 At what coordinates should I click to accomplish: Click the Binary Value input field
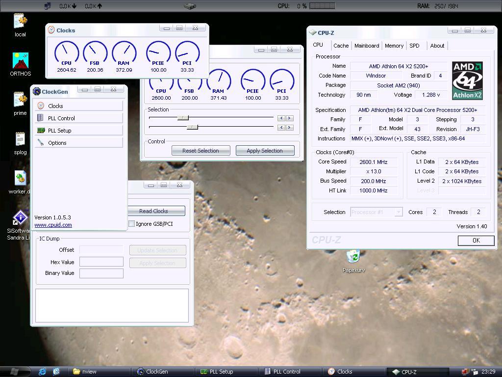(x=101, y=273)
